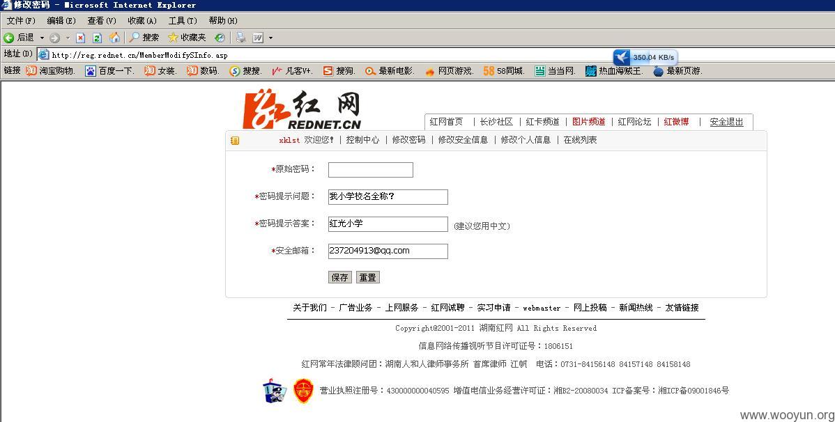The height and width of the screenshot is (422, 835).
Task: Open the Search (搜索) toolbar button
Action: [x=144, y=38]
